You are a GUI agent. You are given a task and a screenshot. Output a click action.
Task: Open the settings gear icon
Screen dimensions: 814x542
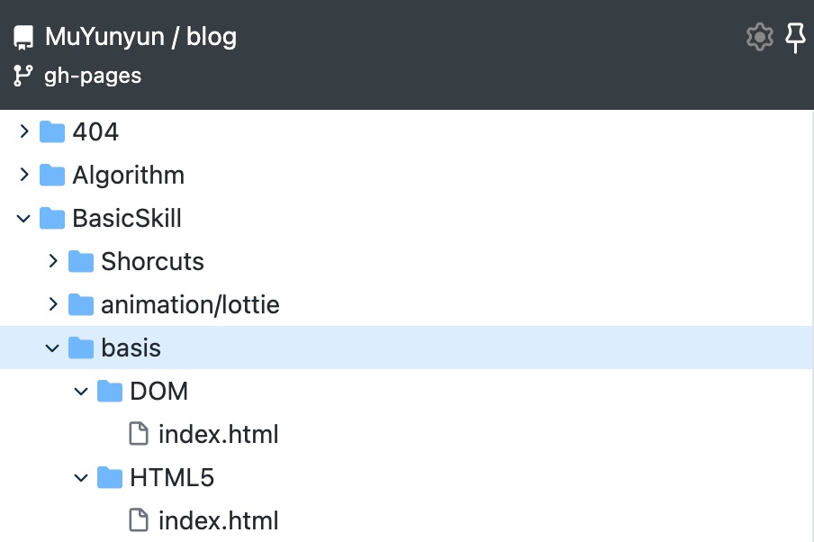760,37
